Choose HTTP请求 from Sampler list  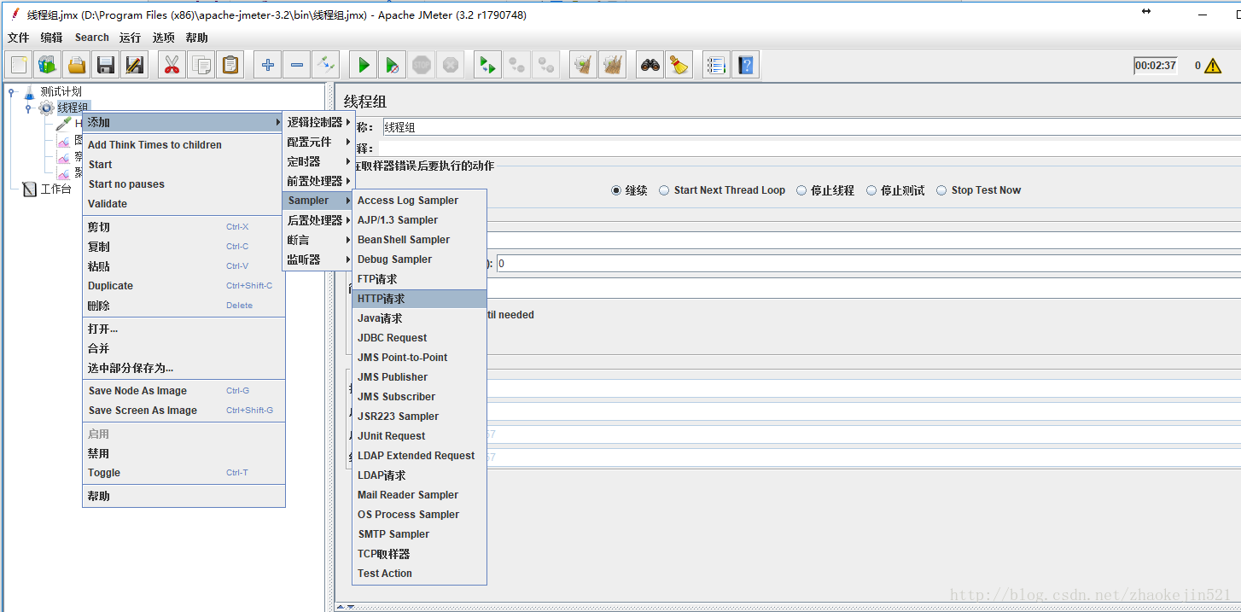point(419,299)
